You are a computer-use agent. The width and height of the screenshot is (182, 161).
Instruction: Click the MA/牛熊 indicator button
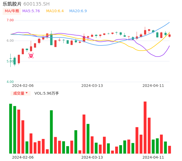pyautogui.click(x=12, y=11)
